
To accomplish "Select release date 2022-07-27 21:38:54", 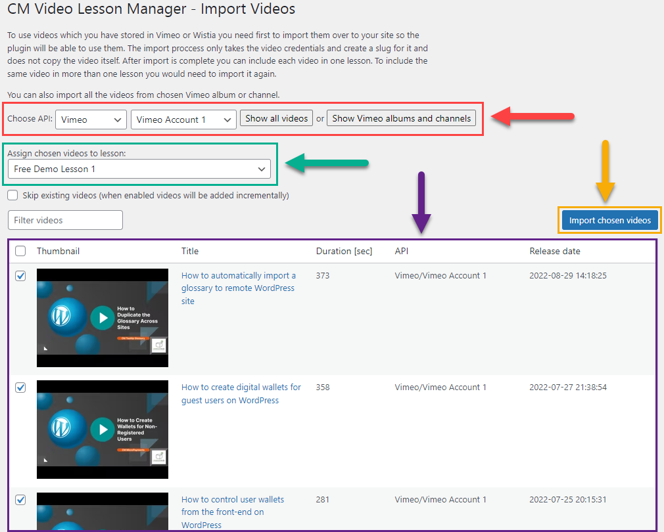I will (568, 387).
